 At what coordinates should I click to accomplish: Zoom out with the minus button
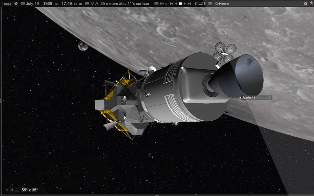tap(7, 190)
